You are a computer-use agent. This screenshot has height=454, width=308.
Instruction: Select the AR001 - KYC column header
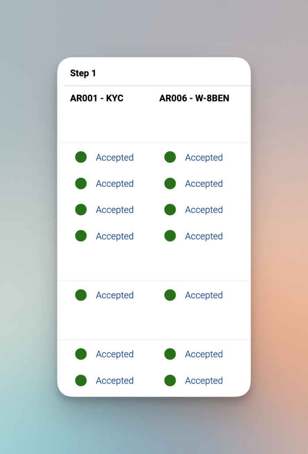(x=97, y=98)
